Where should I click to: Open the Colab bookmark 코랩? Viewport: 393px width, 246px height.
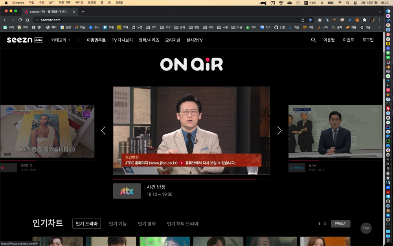(308, 28)
